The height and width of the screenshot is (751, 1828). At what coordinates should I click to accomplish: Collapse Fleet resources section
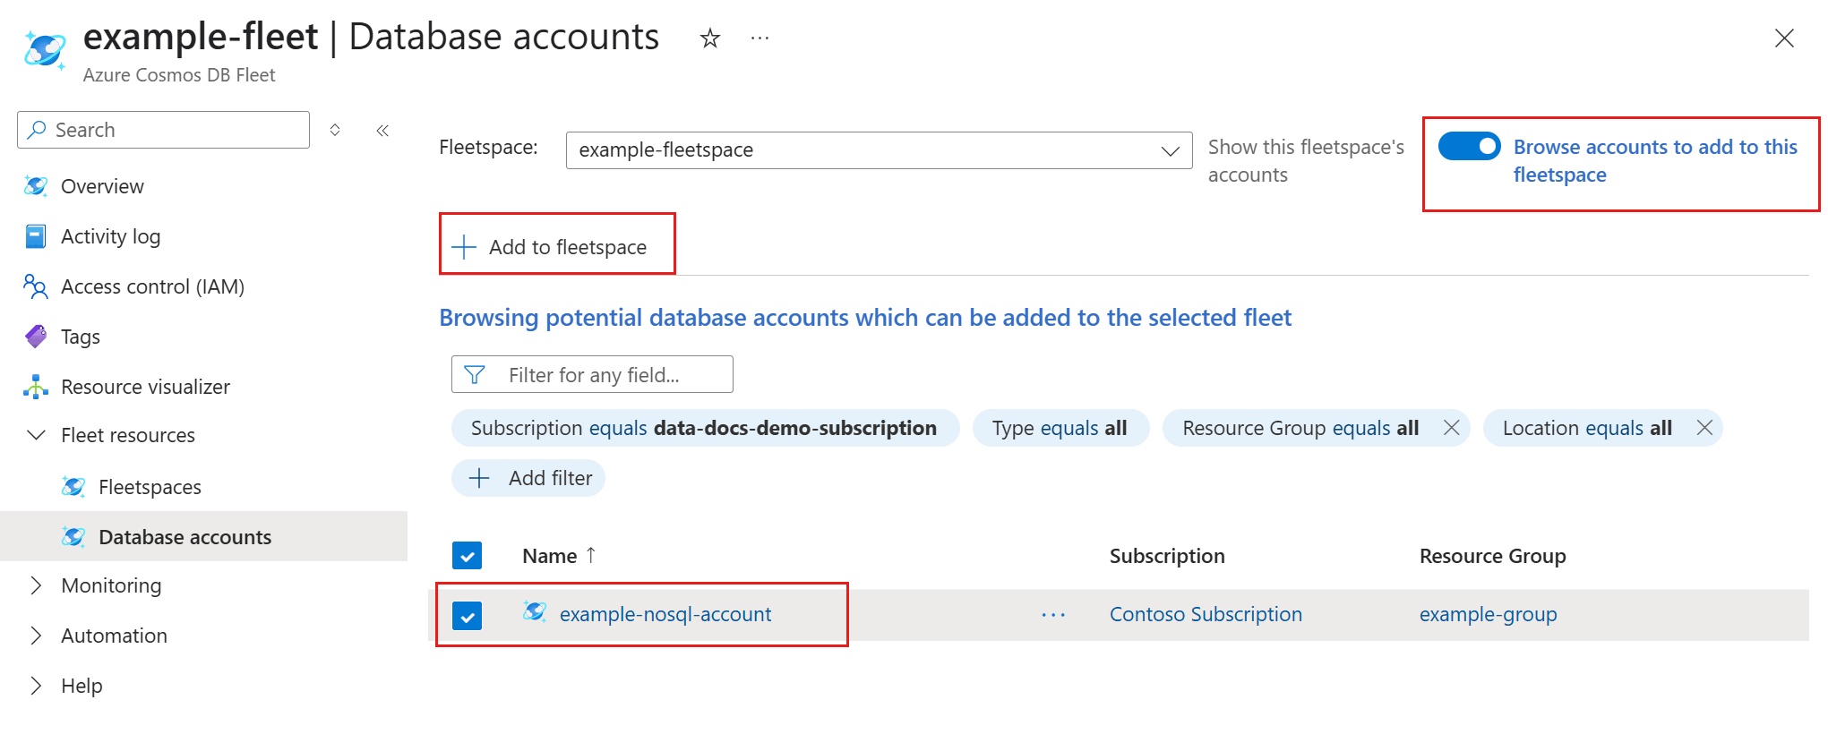click(36, 435)
